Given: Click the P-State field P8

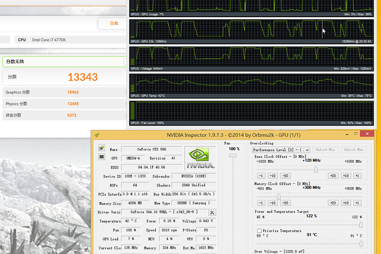Looking at the screenshot, I should (206, 230).
